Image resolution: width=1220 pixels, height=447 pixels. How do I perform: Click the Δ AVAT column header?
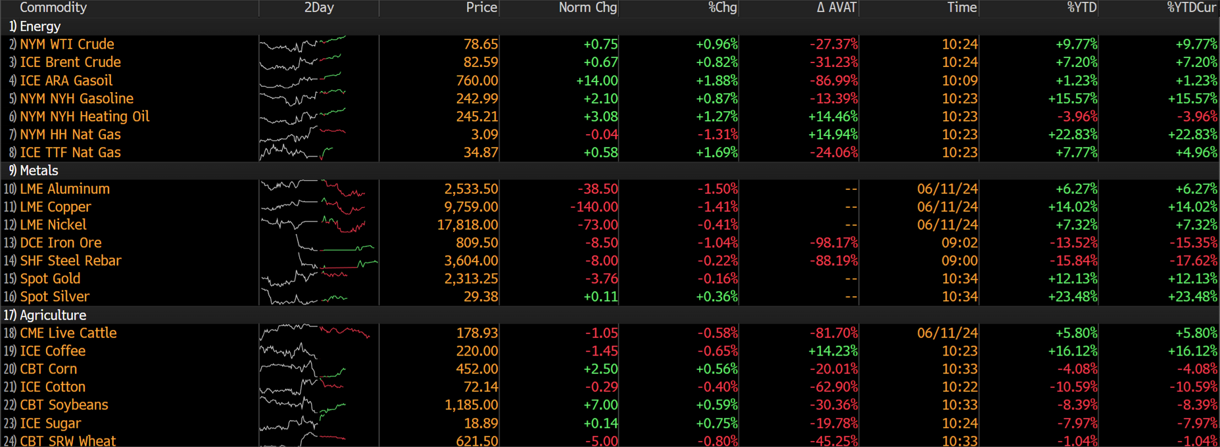(x=837, y=8)
